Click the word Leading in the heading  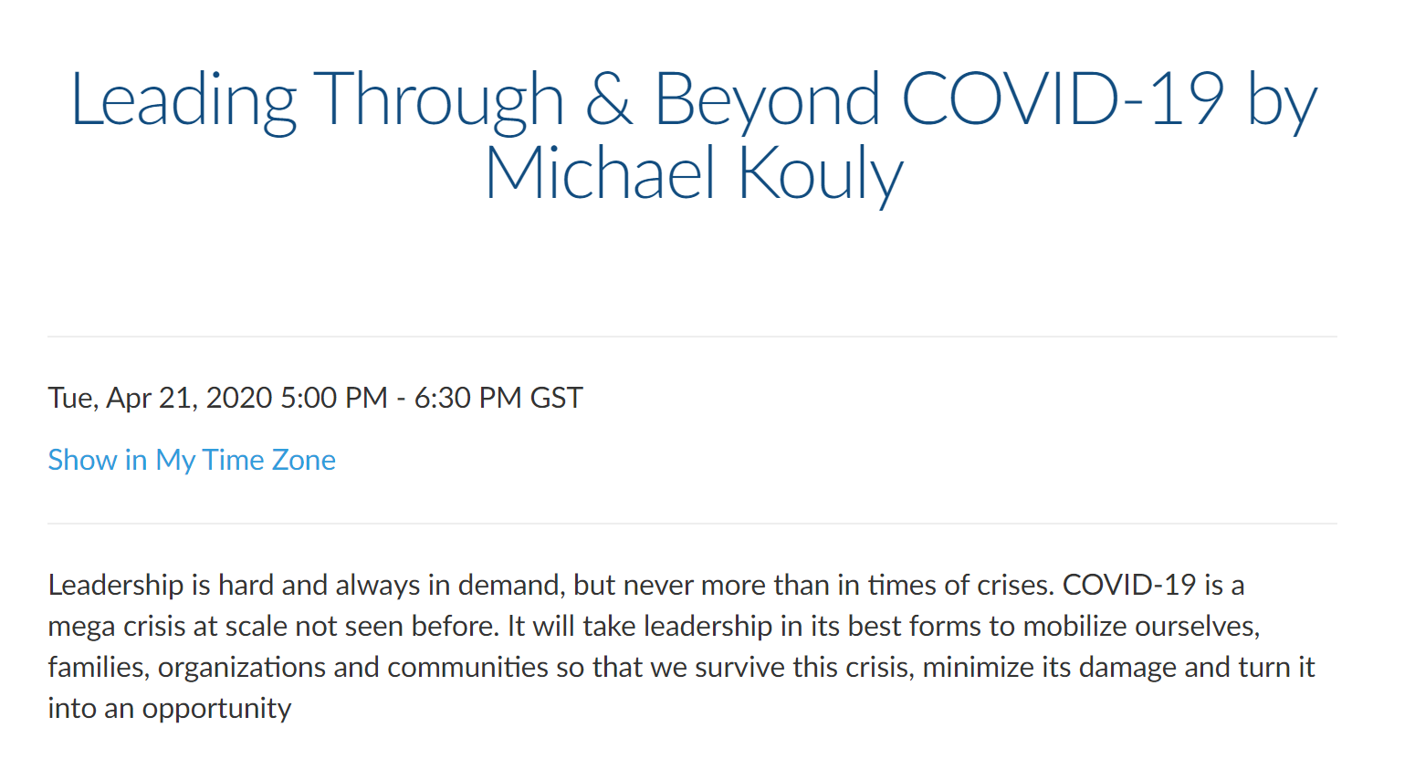point(183,101)
